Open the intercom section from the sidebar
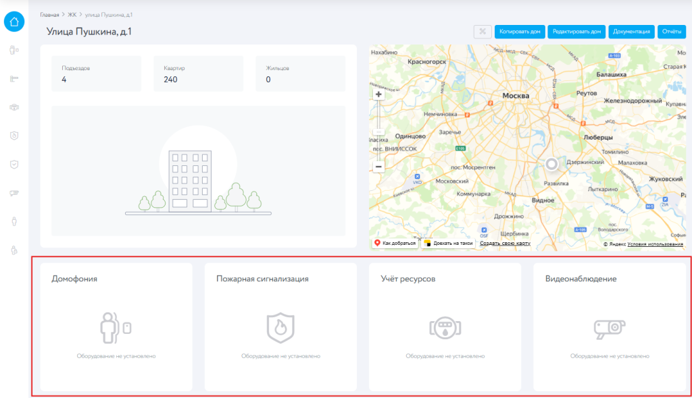 pyautogui.click(x=14, y=50)
